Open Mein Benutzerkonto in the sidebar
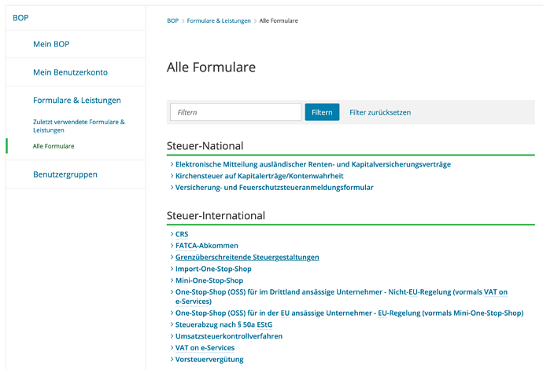The image size is (543, 370). click(70, 72)
